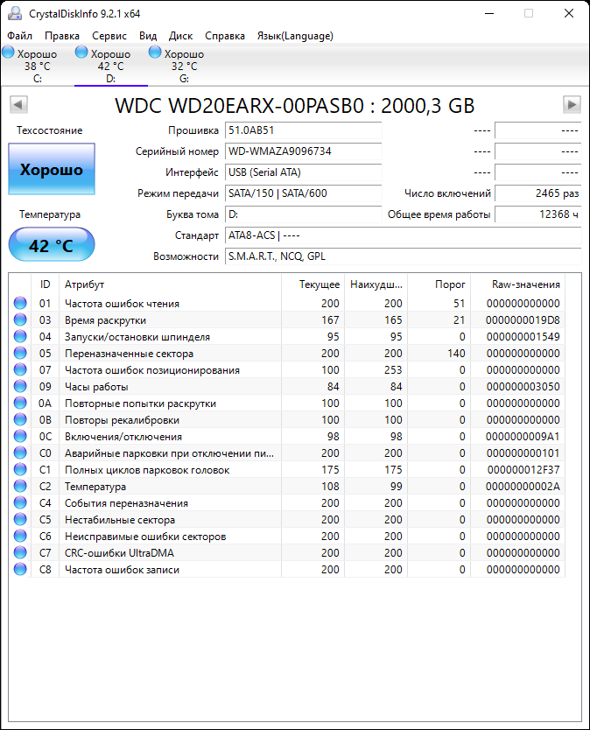Click status orb in row 04 spindle start/stop

point(20,336)
